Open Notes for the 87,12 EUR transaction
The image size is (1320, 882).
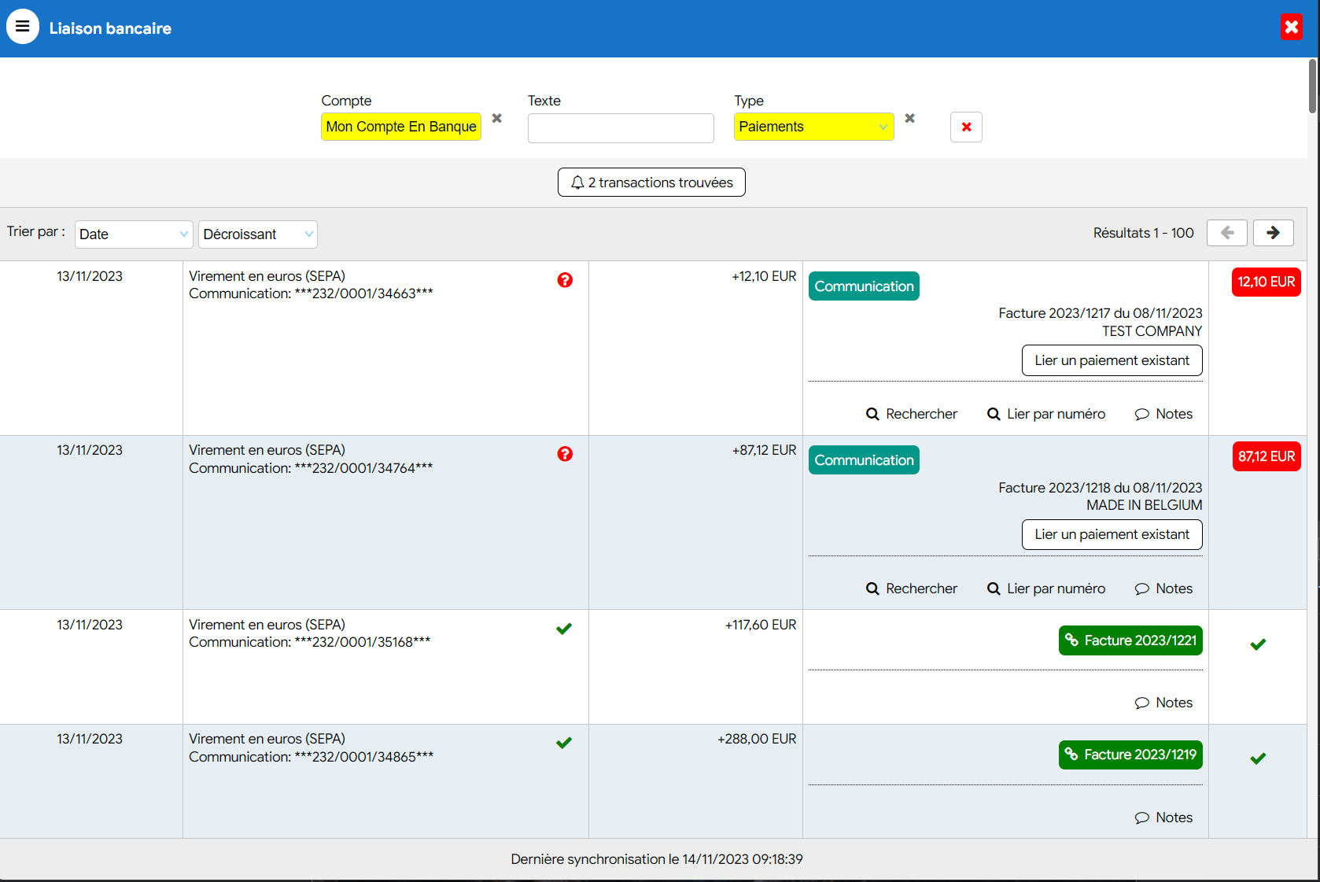pos(1163,589)
